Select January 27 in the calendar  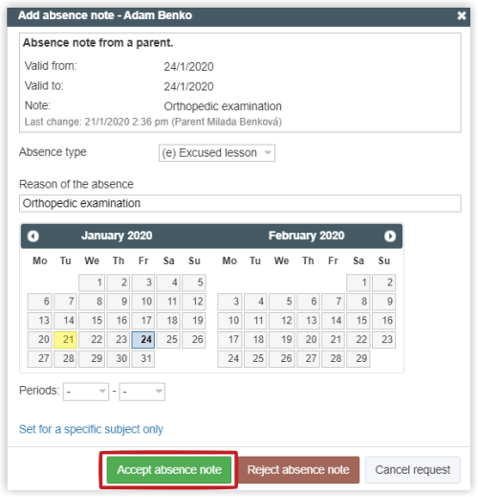(40, 358)
